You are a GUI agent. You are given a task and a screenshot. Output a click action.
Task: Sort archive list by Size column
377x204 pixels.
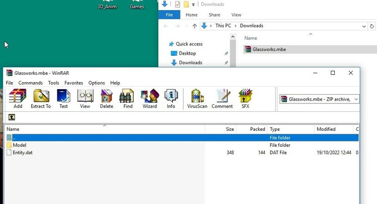tap(221, 129)
